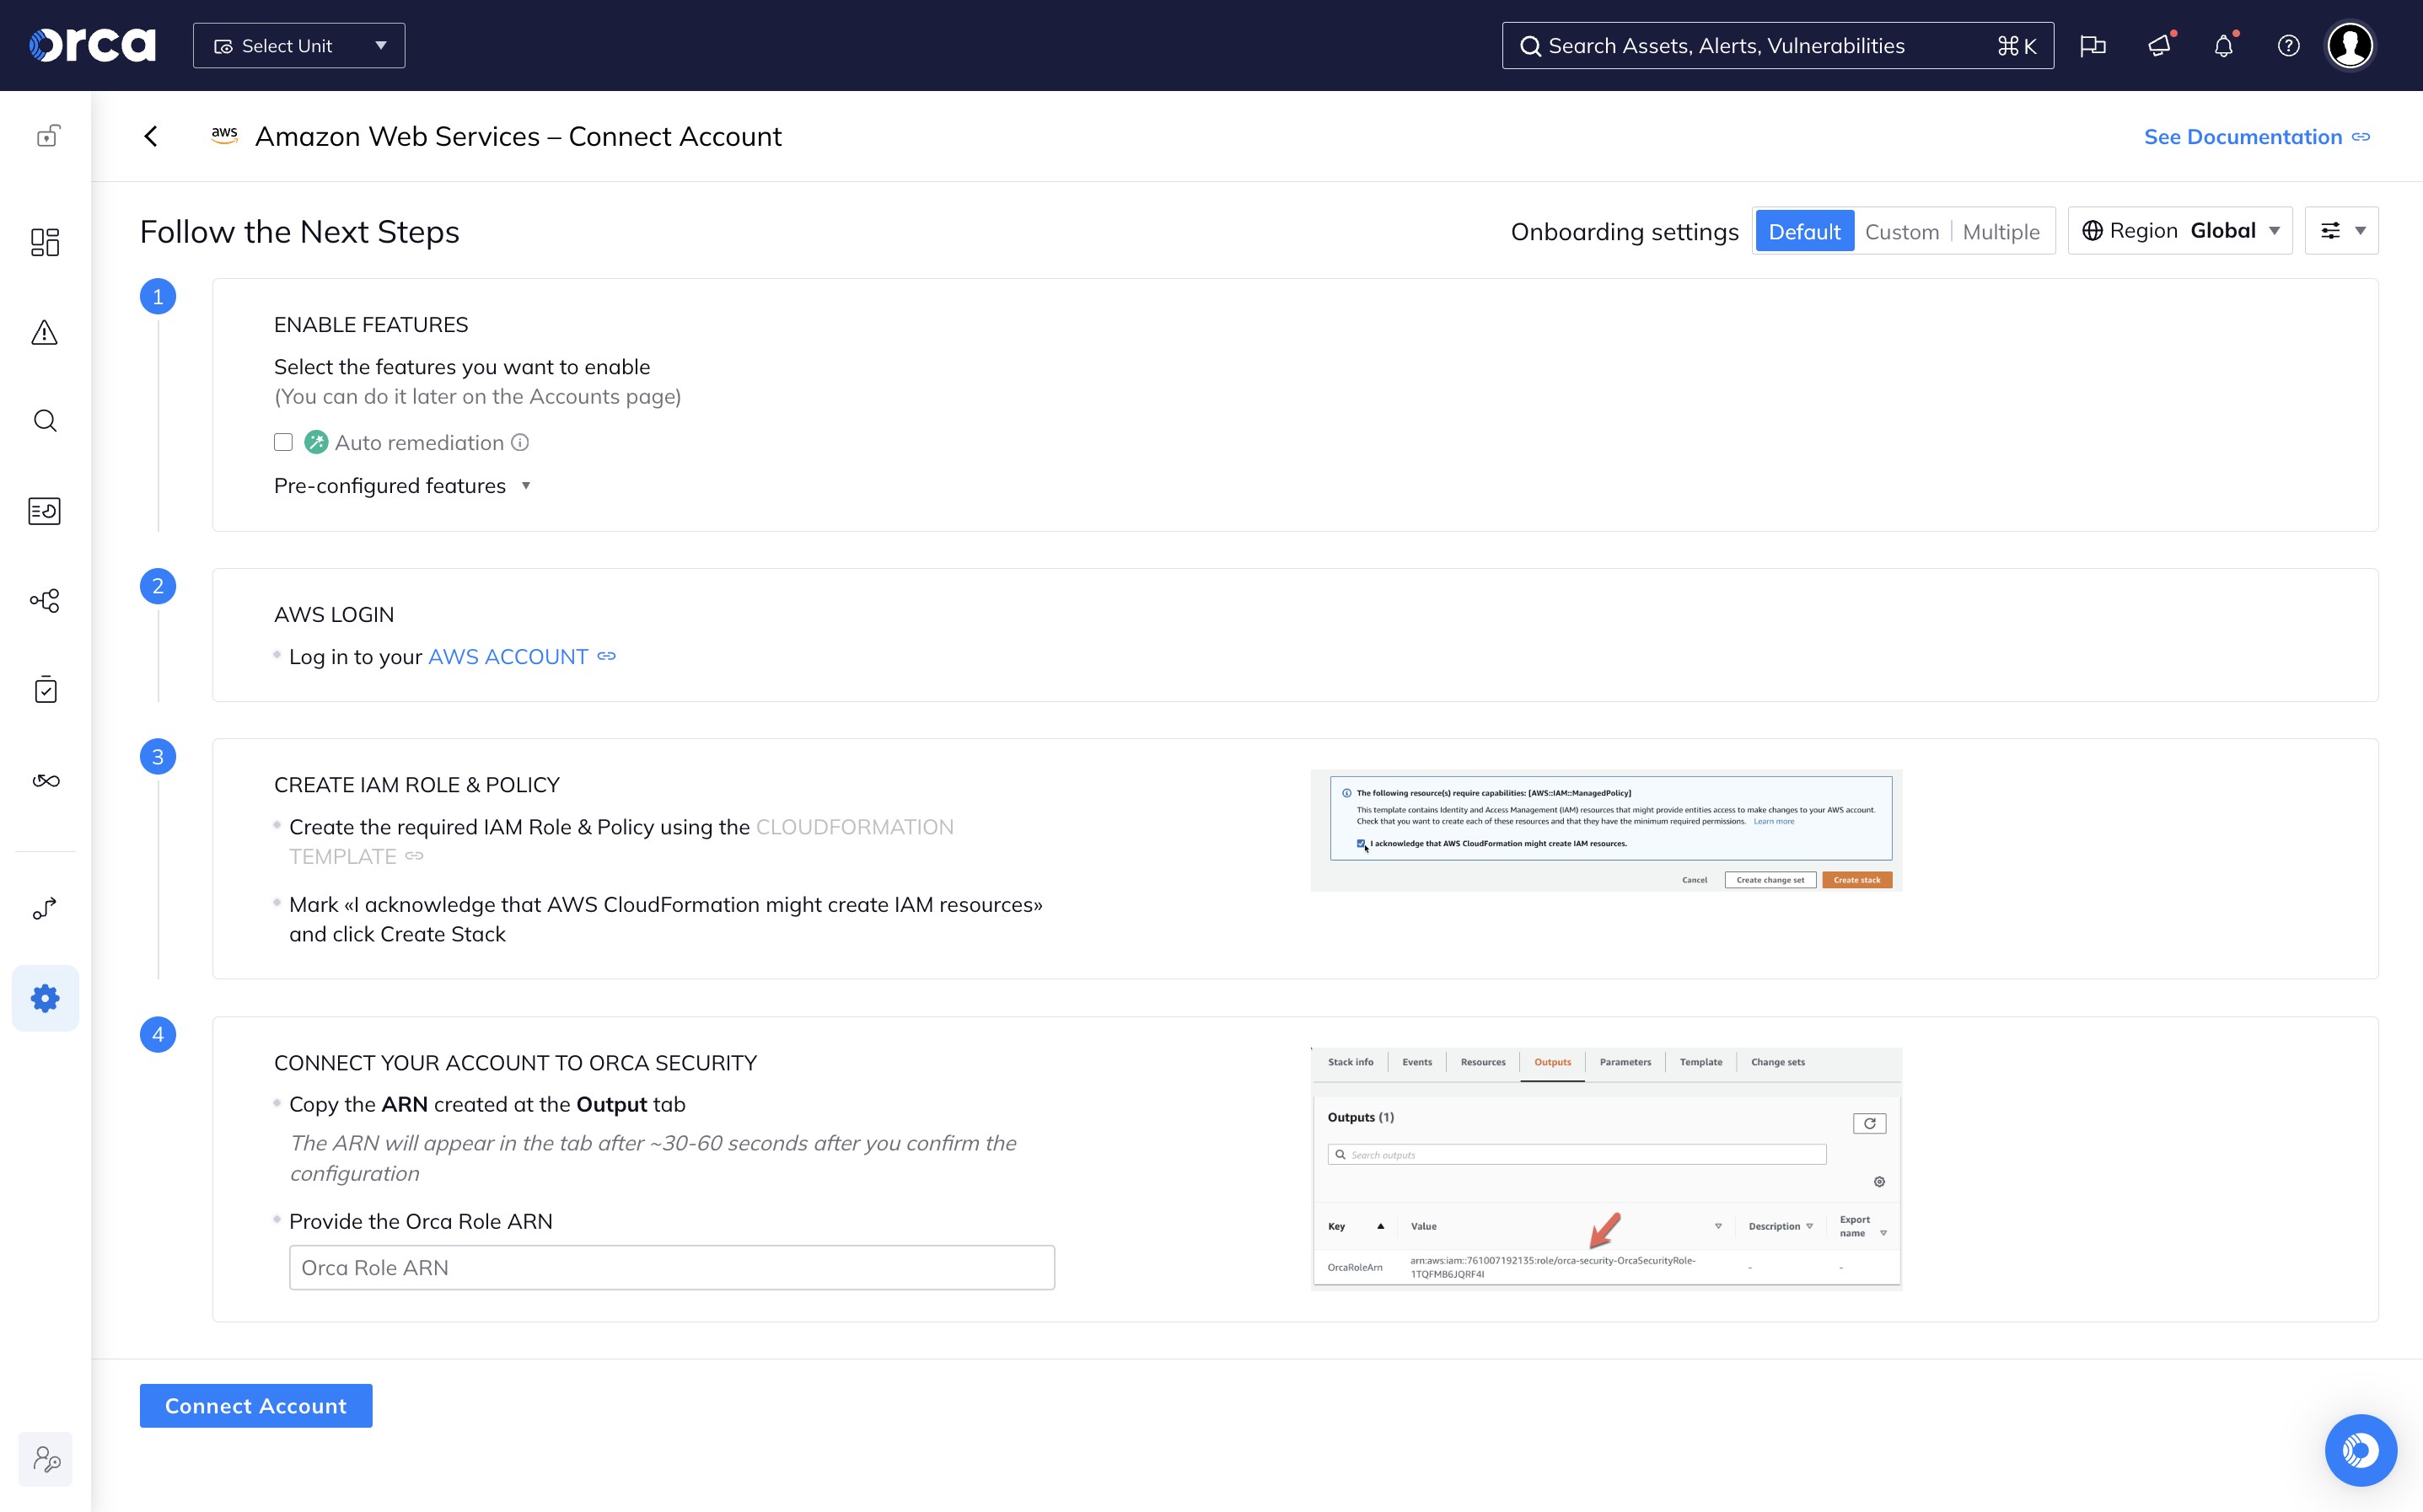Click the help question mark icon
Viewport: 2423px width, 1512px height.
(x=2288, y=46)
